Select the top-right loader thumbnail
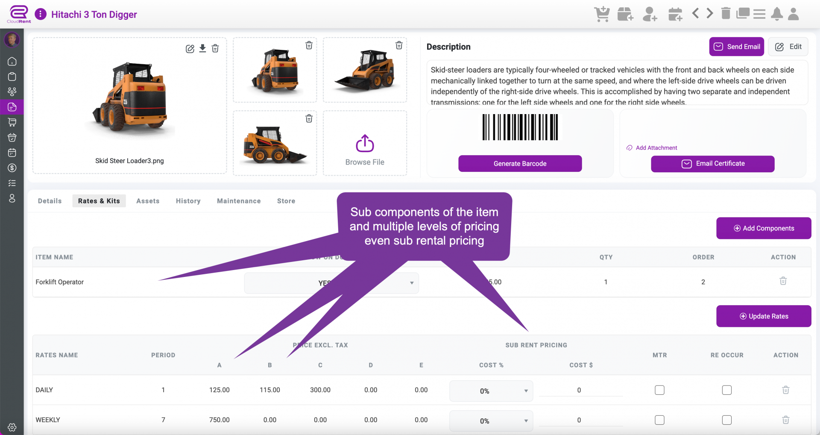Screen dimensions: 820x435 click(x=365, y=70)
